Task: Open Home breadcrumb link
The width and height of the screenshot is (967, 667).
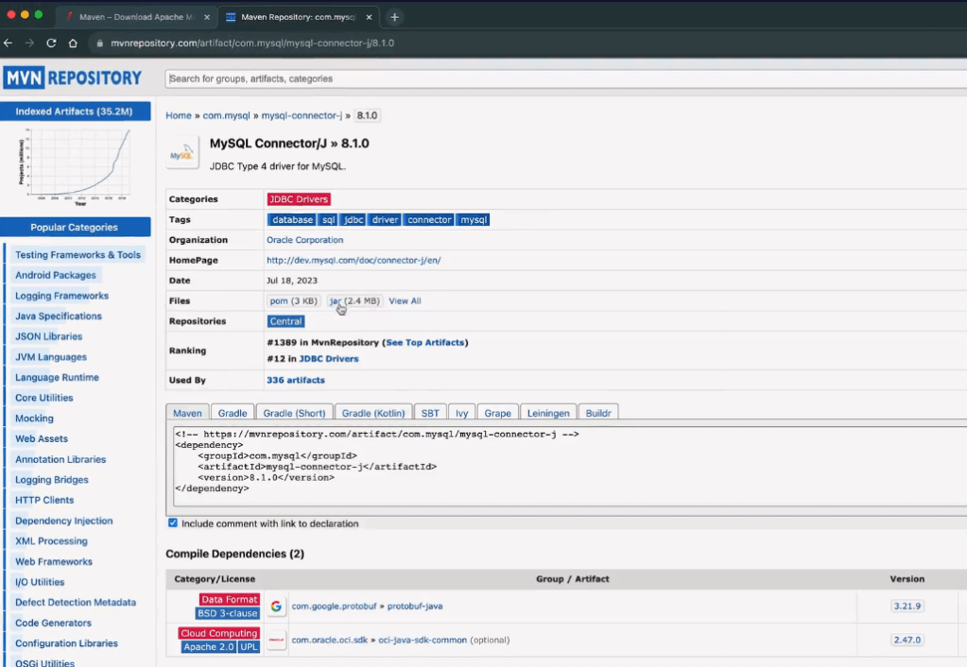Action: point(179,115)
